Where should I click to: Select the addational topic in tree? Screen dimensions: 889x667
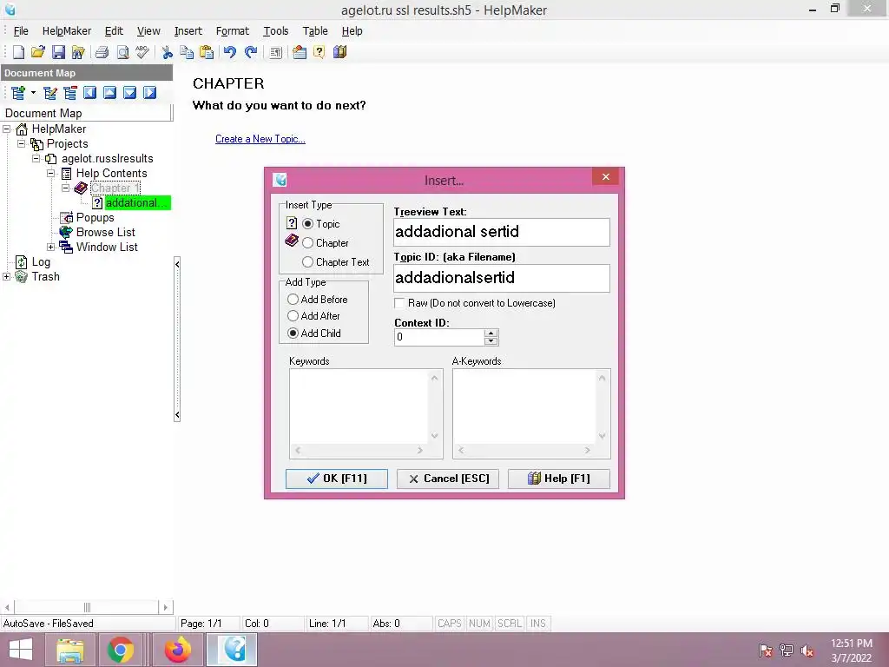(x=137, y=203)
